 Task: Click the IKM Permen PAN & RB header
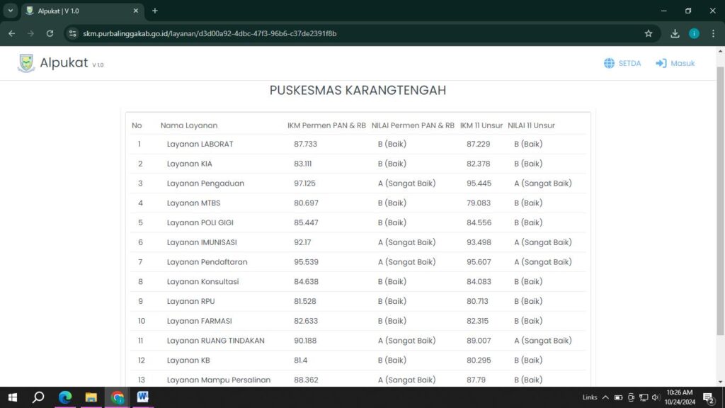click(x=326, y=125)
